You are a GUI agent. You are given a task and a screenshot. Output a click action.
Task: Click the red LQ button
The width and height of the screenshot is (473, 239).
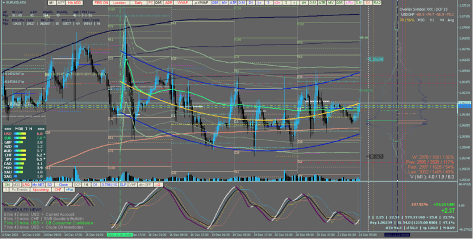(158, 185)
